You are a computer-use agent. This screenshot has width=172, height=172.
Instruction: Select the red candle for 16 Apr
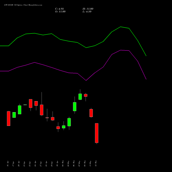9,118
